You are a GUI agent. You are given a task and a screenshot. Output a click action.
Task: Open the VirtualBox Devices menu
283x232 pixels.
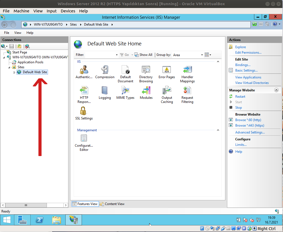68,11
